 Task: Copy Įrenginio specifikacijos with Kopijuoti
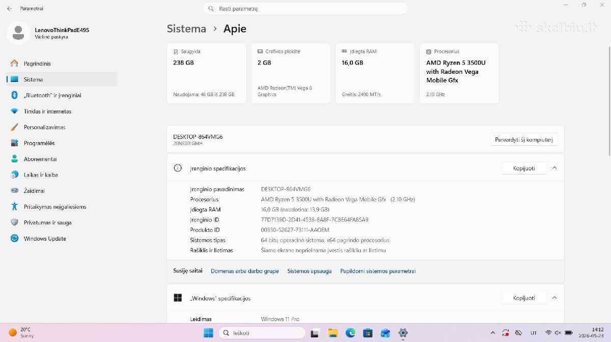click(524, 168)
